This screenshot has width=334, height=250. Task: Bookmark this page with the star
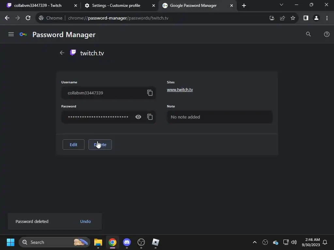pos(293,18)
